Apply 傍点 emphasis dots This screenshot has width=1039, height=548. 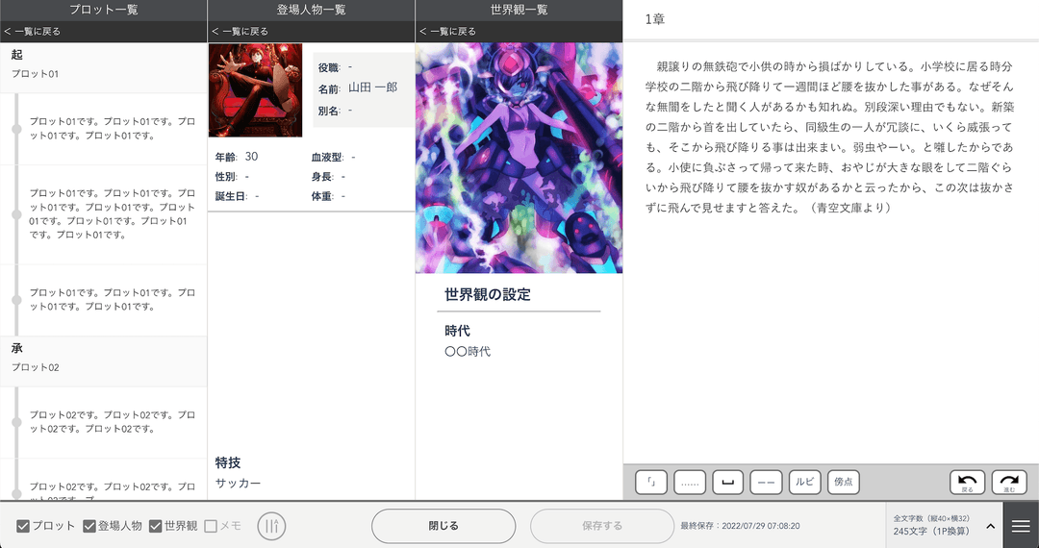(x=843, y=482)
